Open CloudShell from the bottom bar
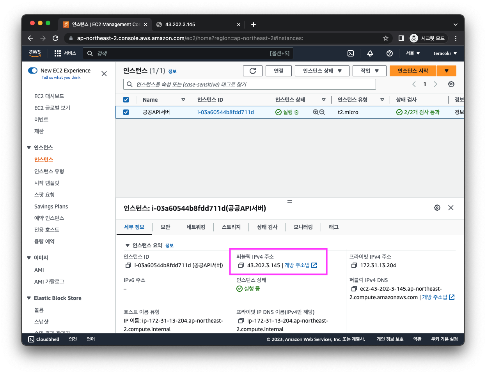The height and width of the screenshot is (374, 486). (44, 339)
